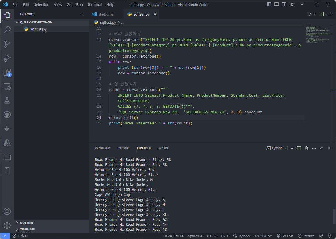Open editor More Actions menu
Screen dimensions: 336x239
click(329, 14)
